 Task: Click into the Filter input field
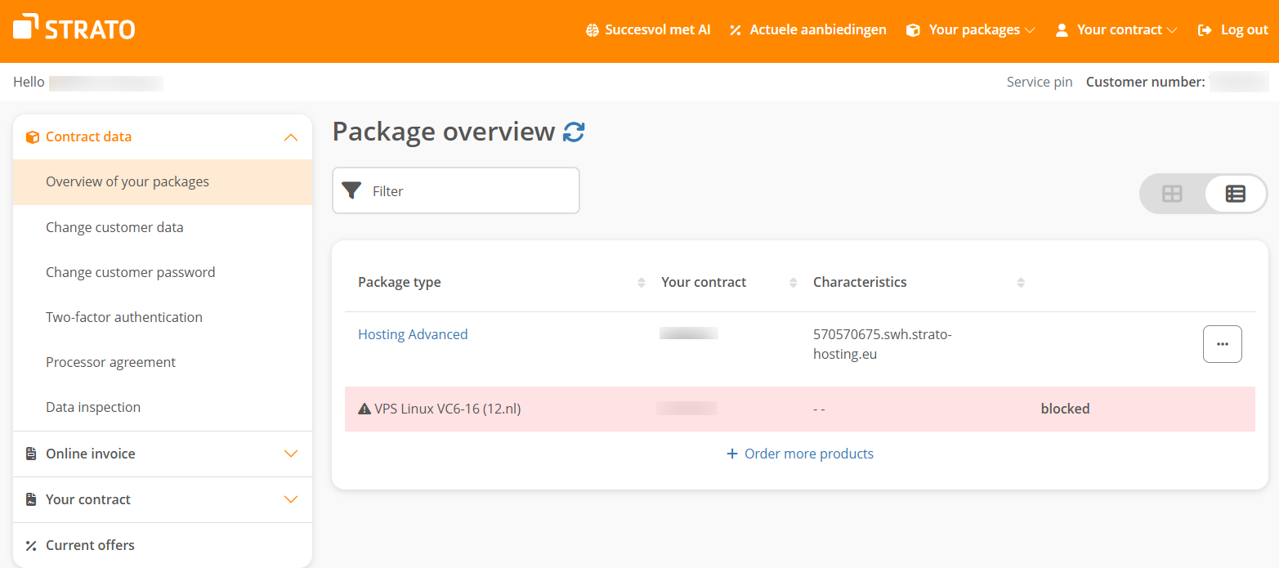[456, 190]
